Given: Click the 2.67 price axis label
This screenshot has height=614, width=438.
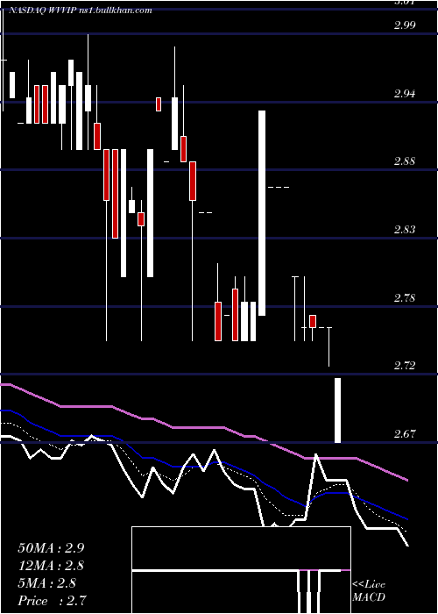Looking at the screenshot, I should pyautogui.click(x=405, y=434).
